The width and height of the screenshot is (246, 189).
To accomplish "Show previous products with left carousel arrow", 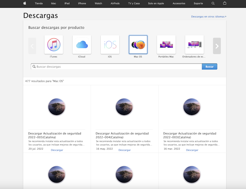I will point(32,46).
